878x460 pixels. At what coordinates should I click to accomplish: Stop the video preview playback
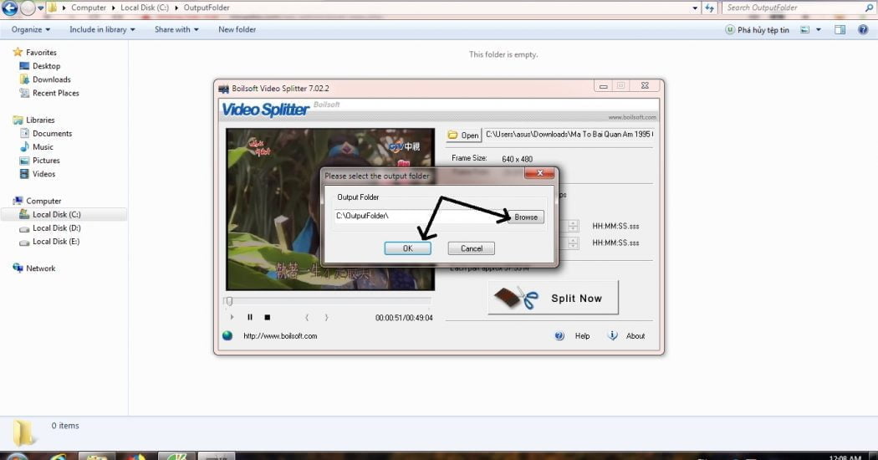[267, 317]
